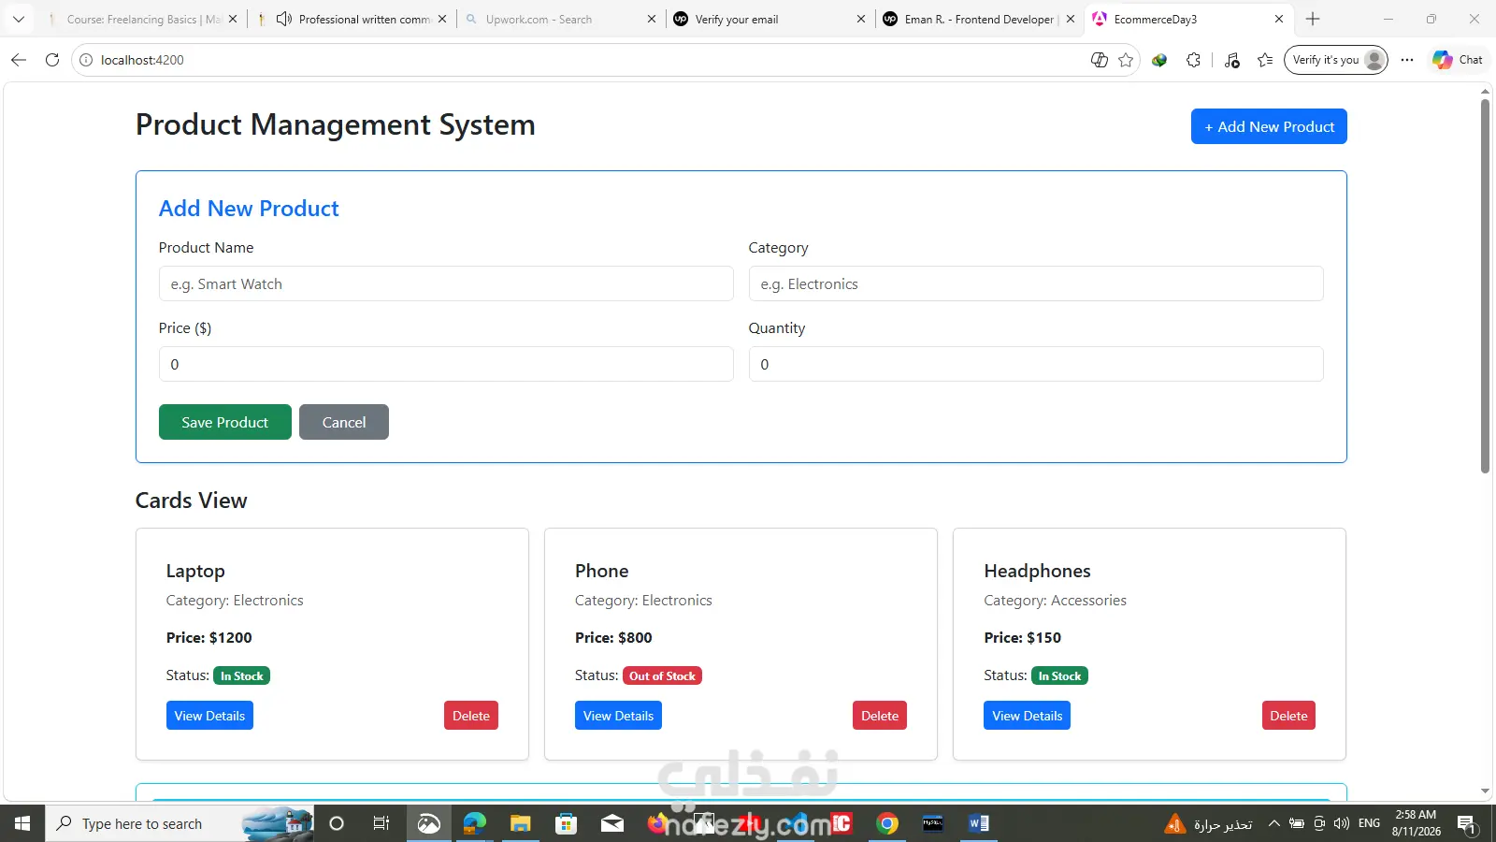
Task: Cancel the Add New Product form
Action: pyautogui.click(x=344, y=422)
